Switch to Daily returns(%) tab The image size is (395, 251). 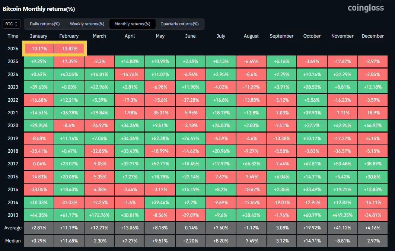pyautogui.click(x=45, y=24)
